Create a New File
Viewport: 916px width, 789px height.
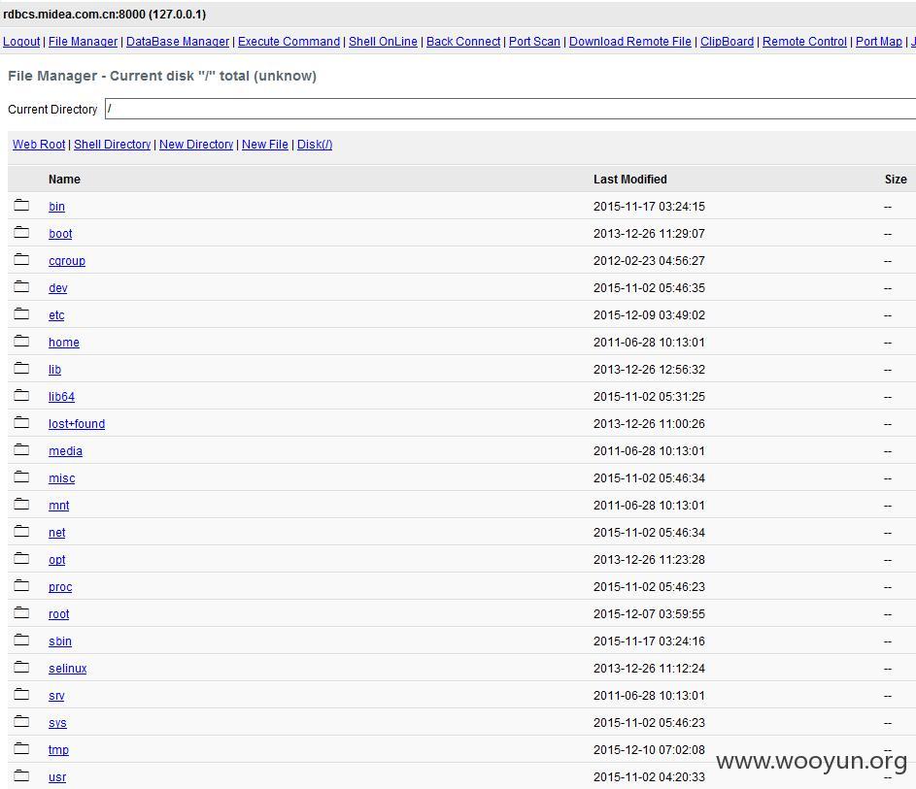[x=265, y=145]
